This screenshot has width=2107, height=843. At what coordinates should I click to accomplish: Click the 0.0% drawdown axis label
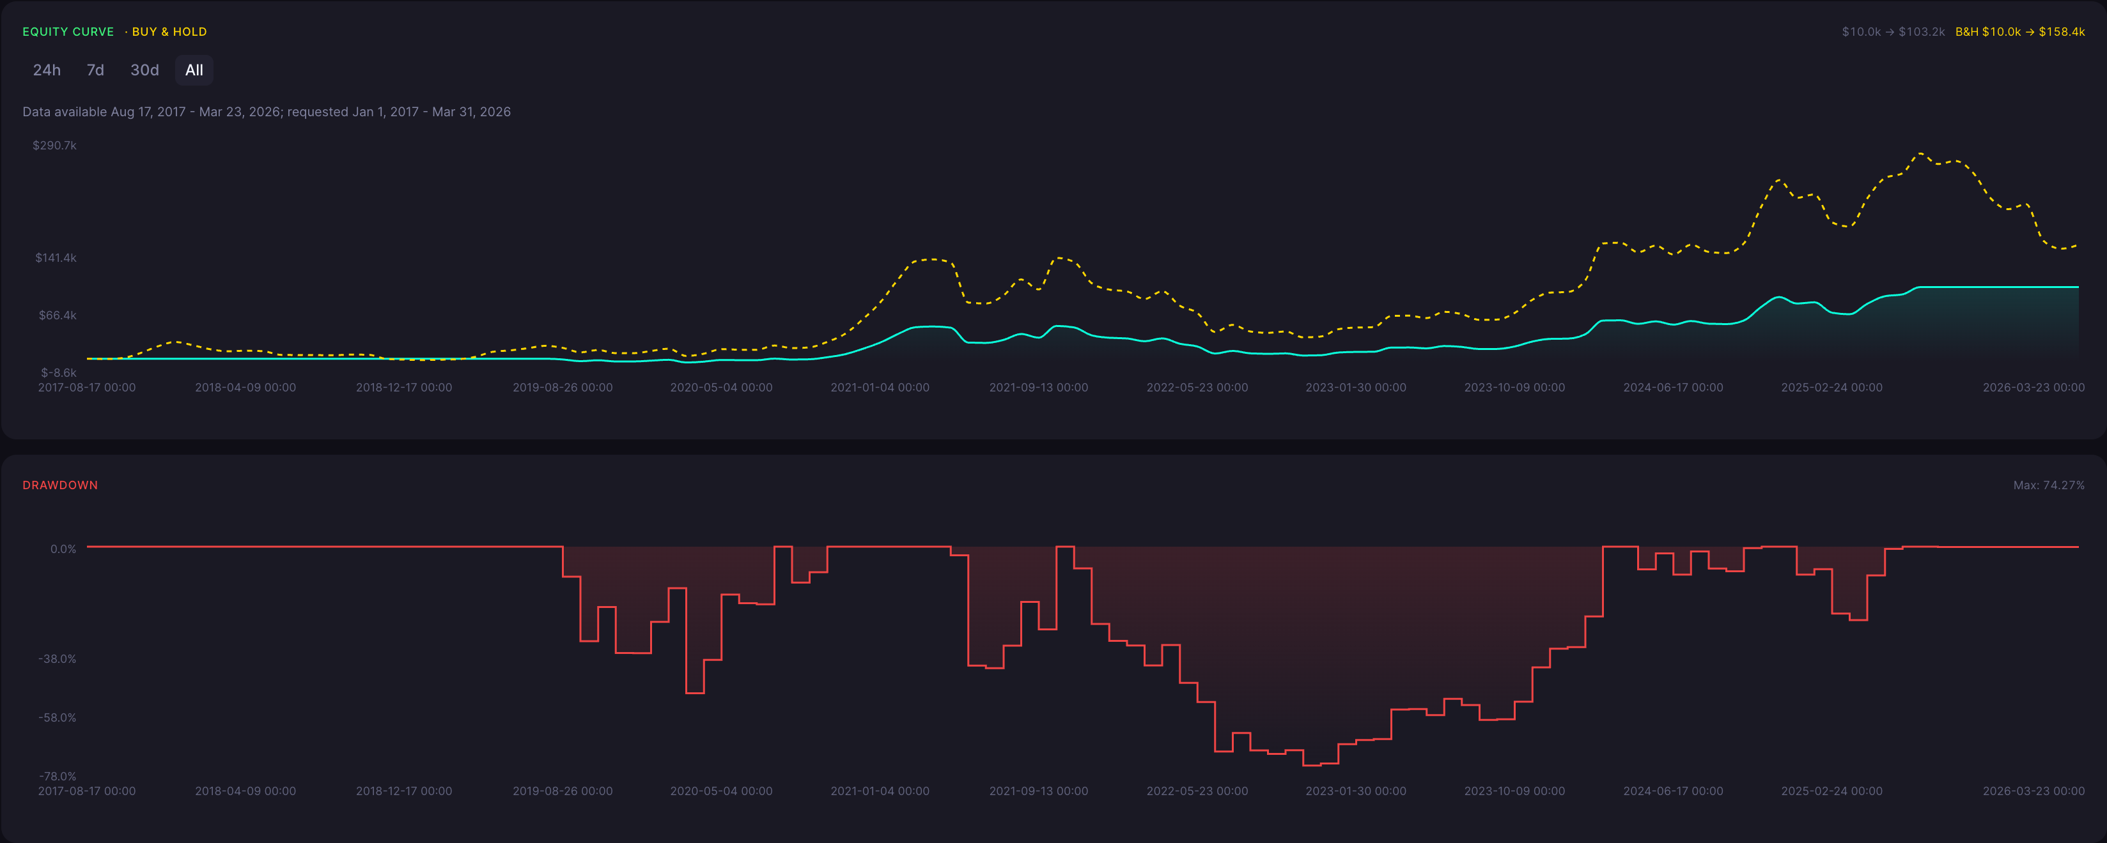pos(63,549)
